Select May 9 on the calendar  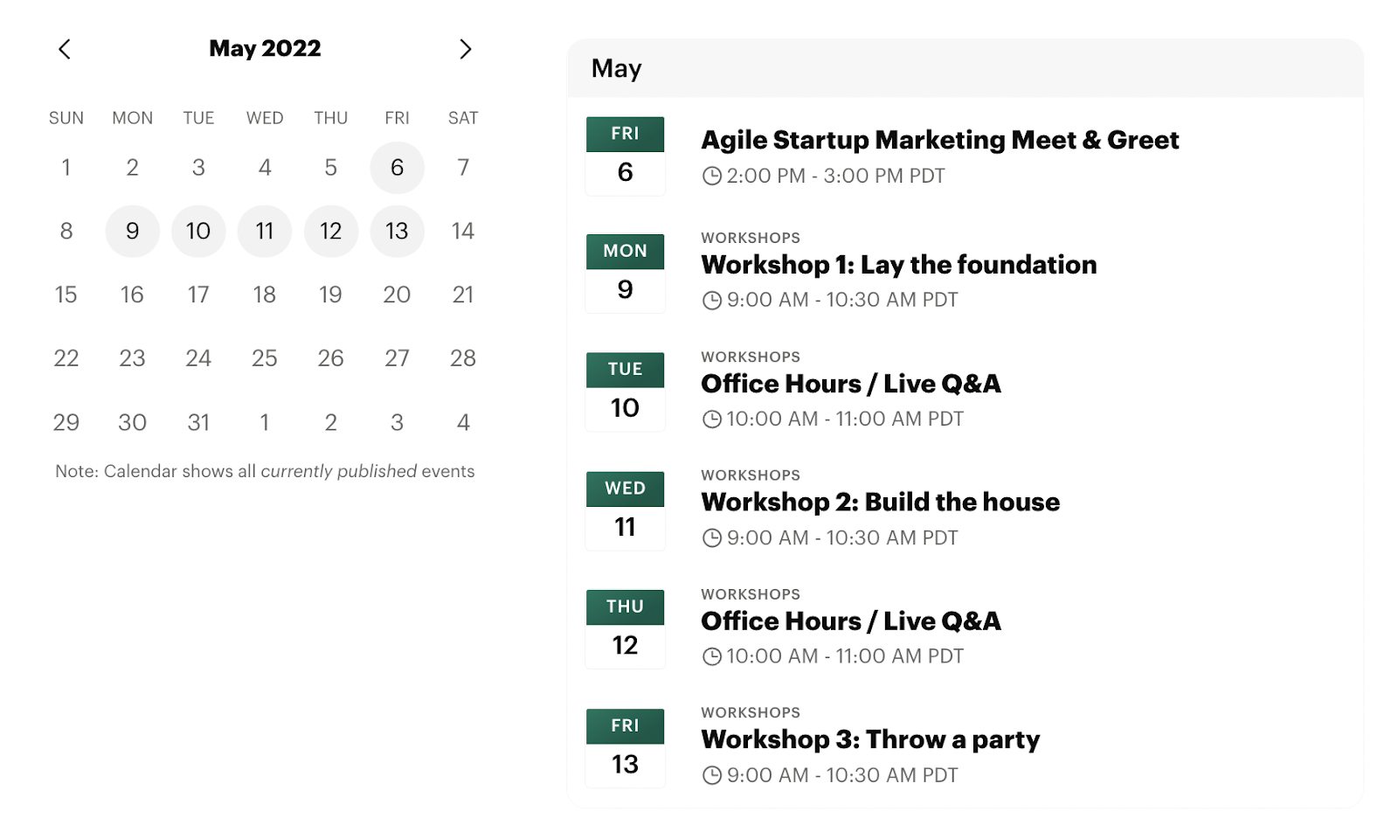[132, 232]
